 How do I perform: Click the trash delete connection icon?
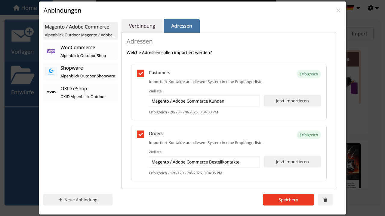tap(325, 200)
